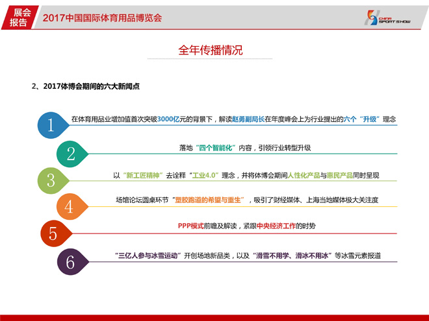429x321 pixels.
Task: Click the blue number 1 marker
Action: point(53,125)
